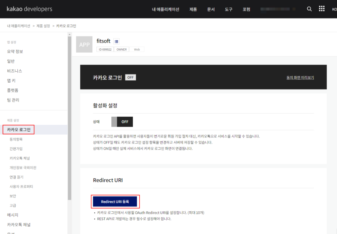
Task: Open 간편가입 submenu item
Action: pyautogui.click(x=16, y=149)
